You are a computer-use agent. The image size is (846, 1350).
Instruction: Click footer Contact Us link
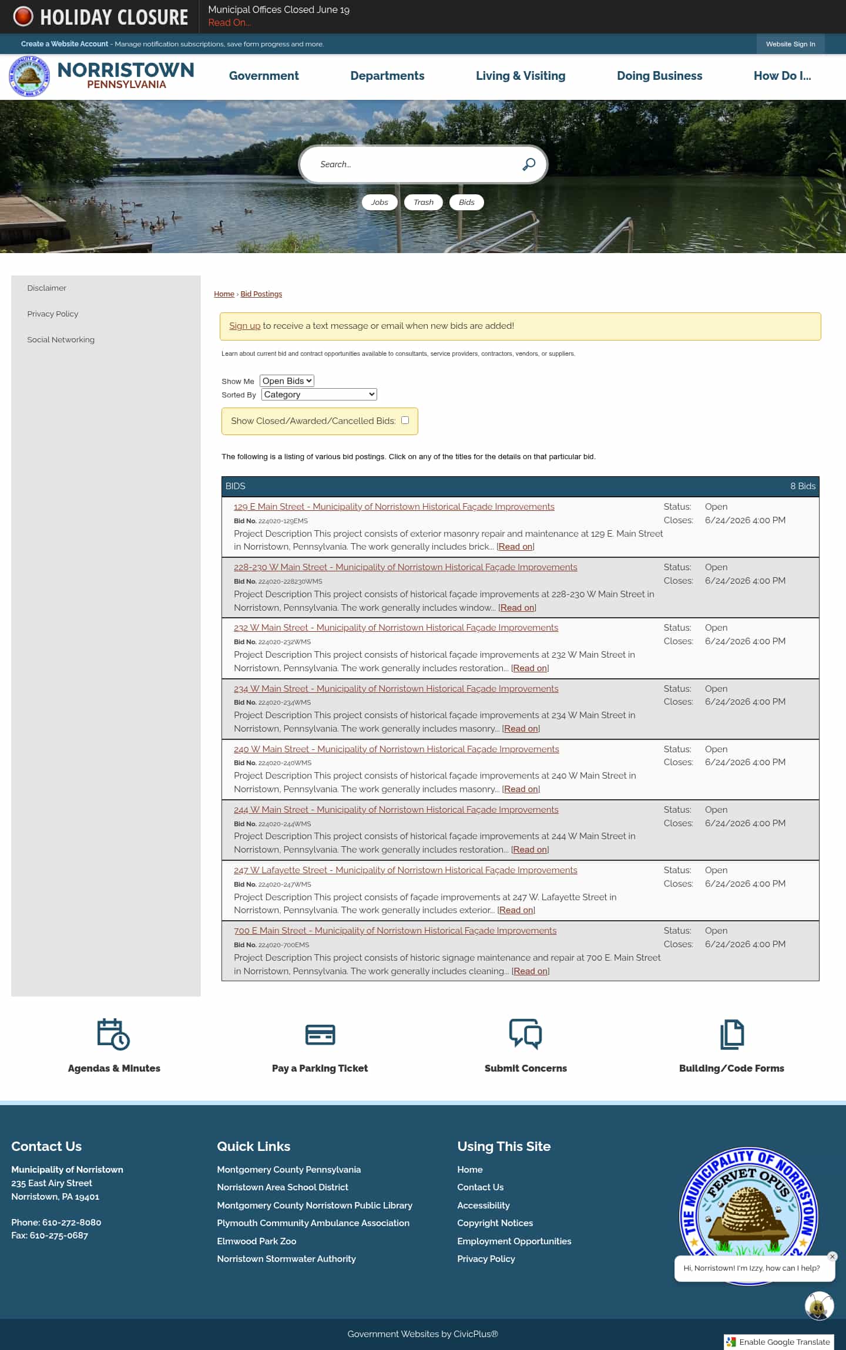click(x=480, y=1187)
